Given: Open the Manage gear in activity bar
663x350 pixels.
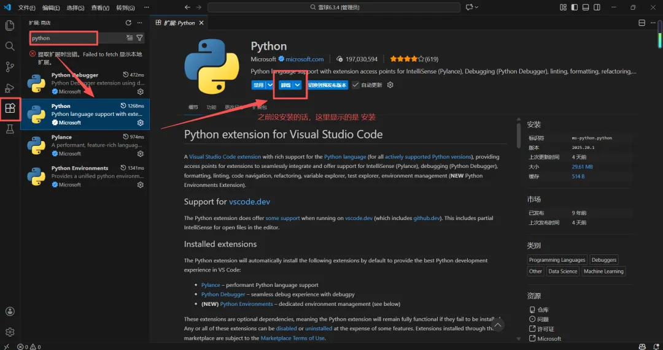Looking at the screenshot, I should coord(10,332).
